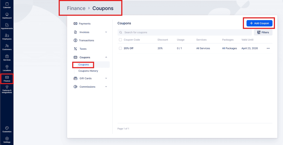Sort by Coupon Code column header
Image resolution: width=283 pixels, height=145 pixels.
[x=132, y=40]
